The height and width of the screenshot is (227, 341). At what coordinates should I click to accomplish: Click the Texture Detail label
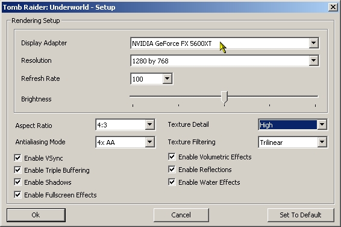tap(189, 124)
